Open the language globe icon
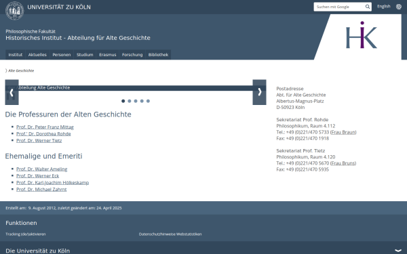 (399, 7)
